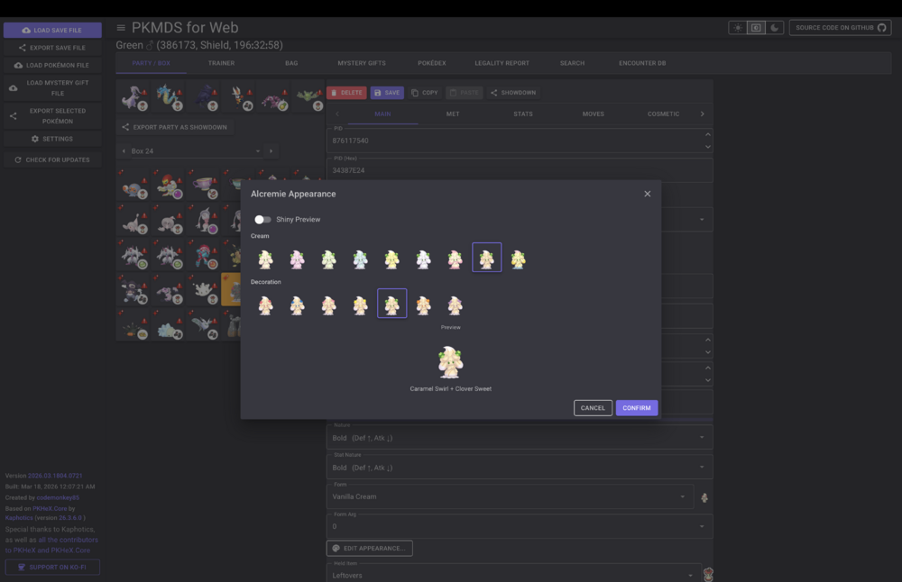Click the hamburger menu icon
902x582 pixels.
tap(121, 28)
